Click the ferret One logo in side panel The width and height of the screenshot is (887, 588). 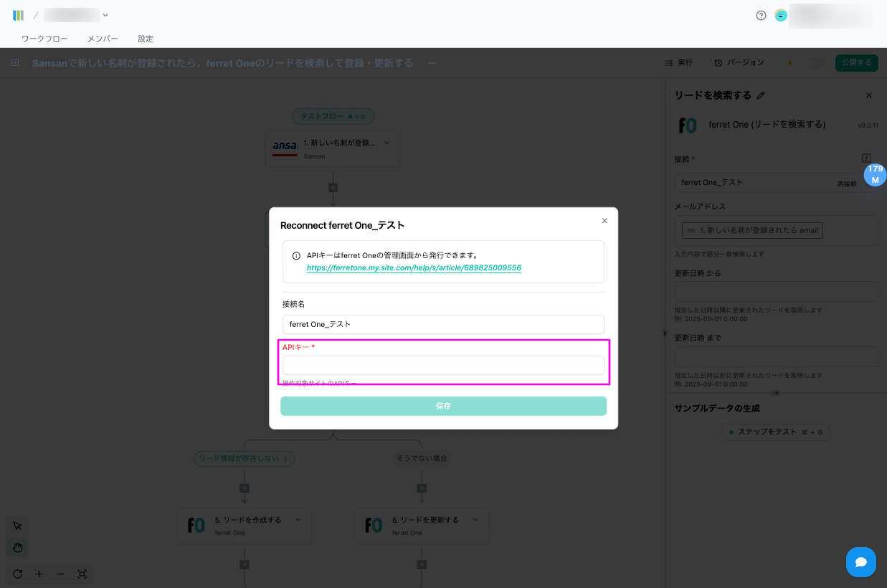pos(688,125)
